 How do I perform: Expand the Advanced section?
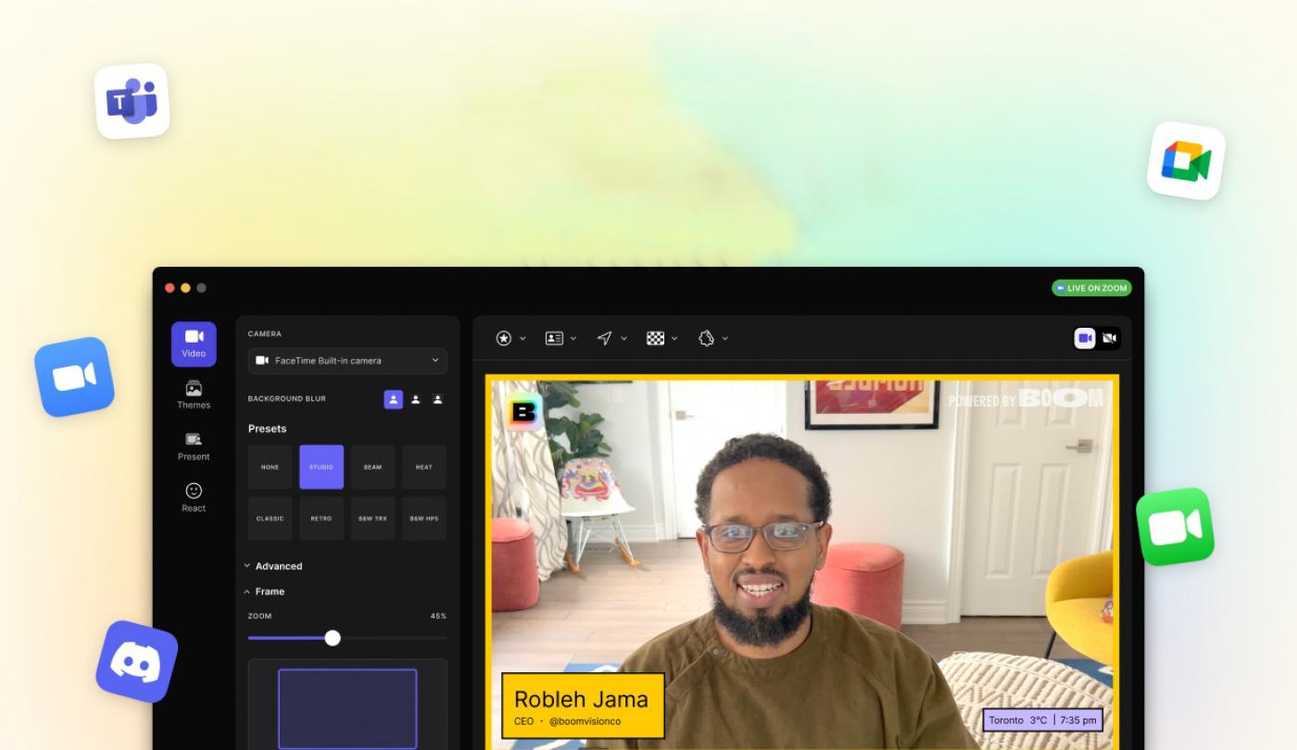click(273, 566)
